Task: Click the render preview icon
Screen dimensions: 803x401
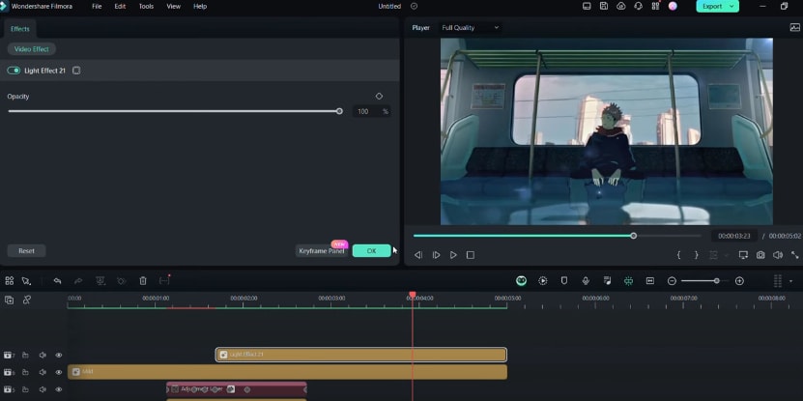Action: (543, 280)
